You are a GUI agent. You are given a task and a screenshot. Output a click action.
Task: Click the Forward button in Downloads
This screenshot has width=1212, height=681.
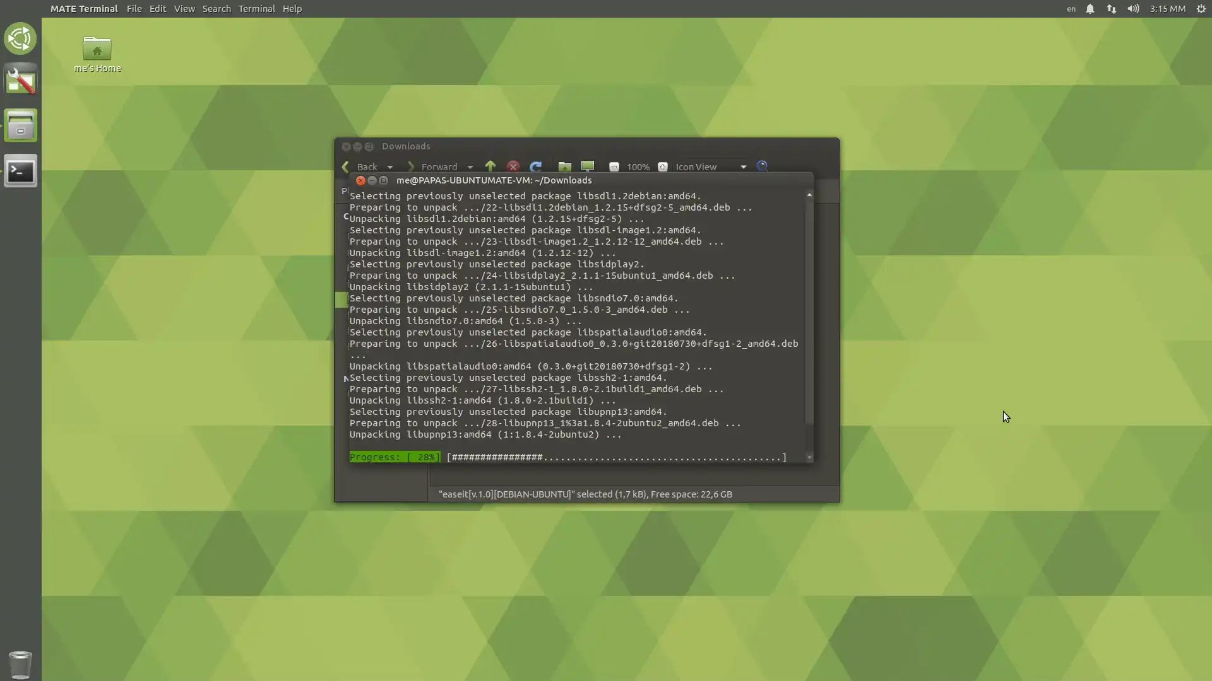(x=432, y=167)
